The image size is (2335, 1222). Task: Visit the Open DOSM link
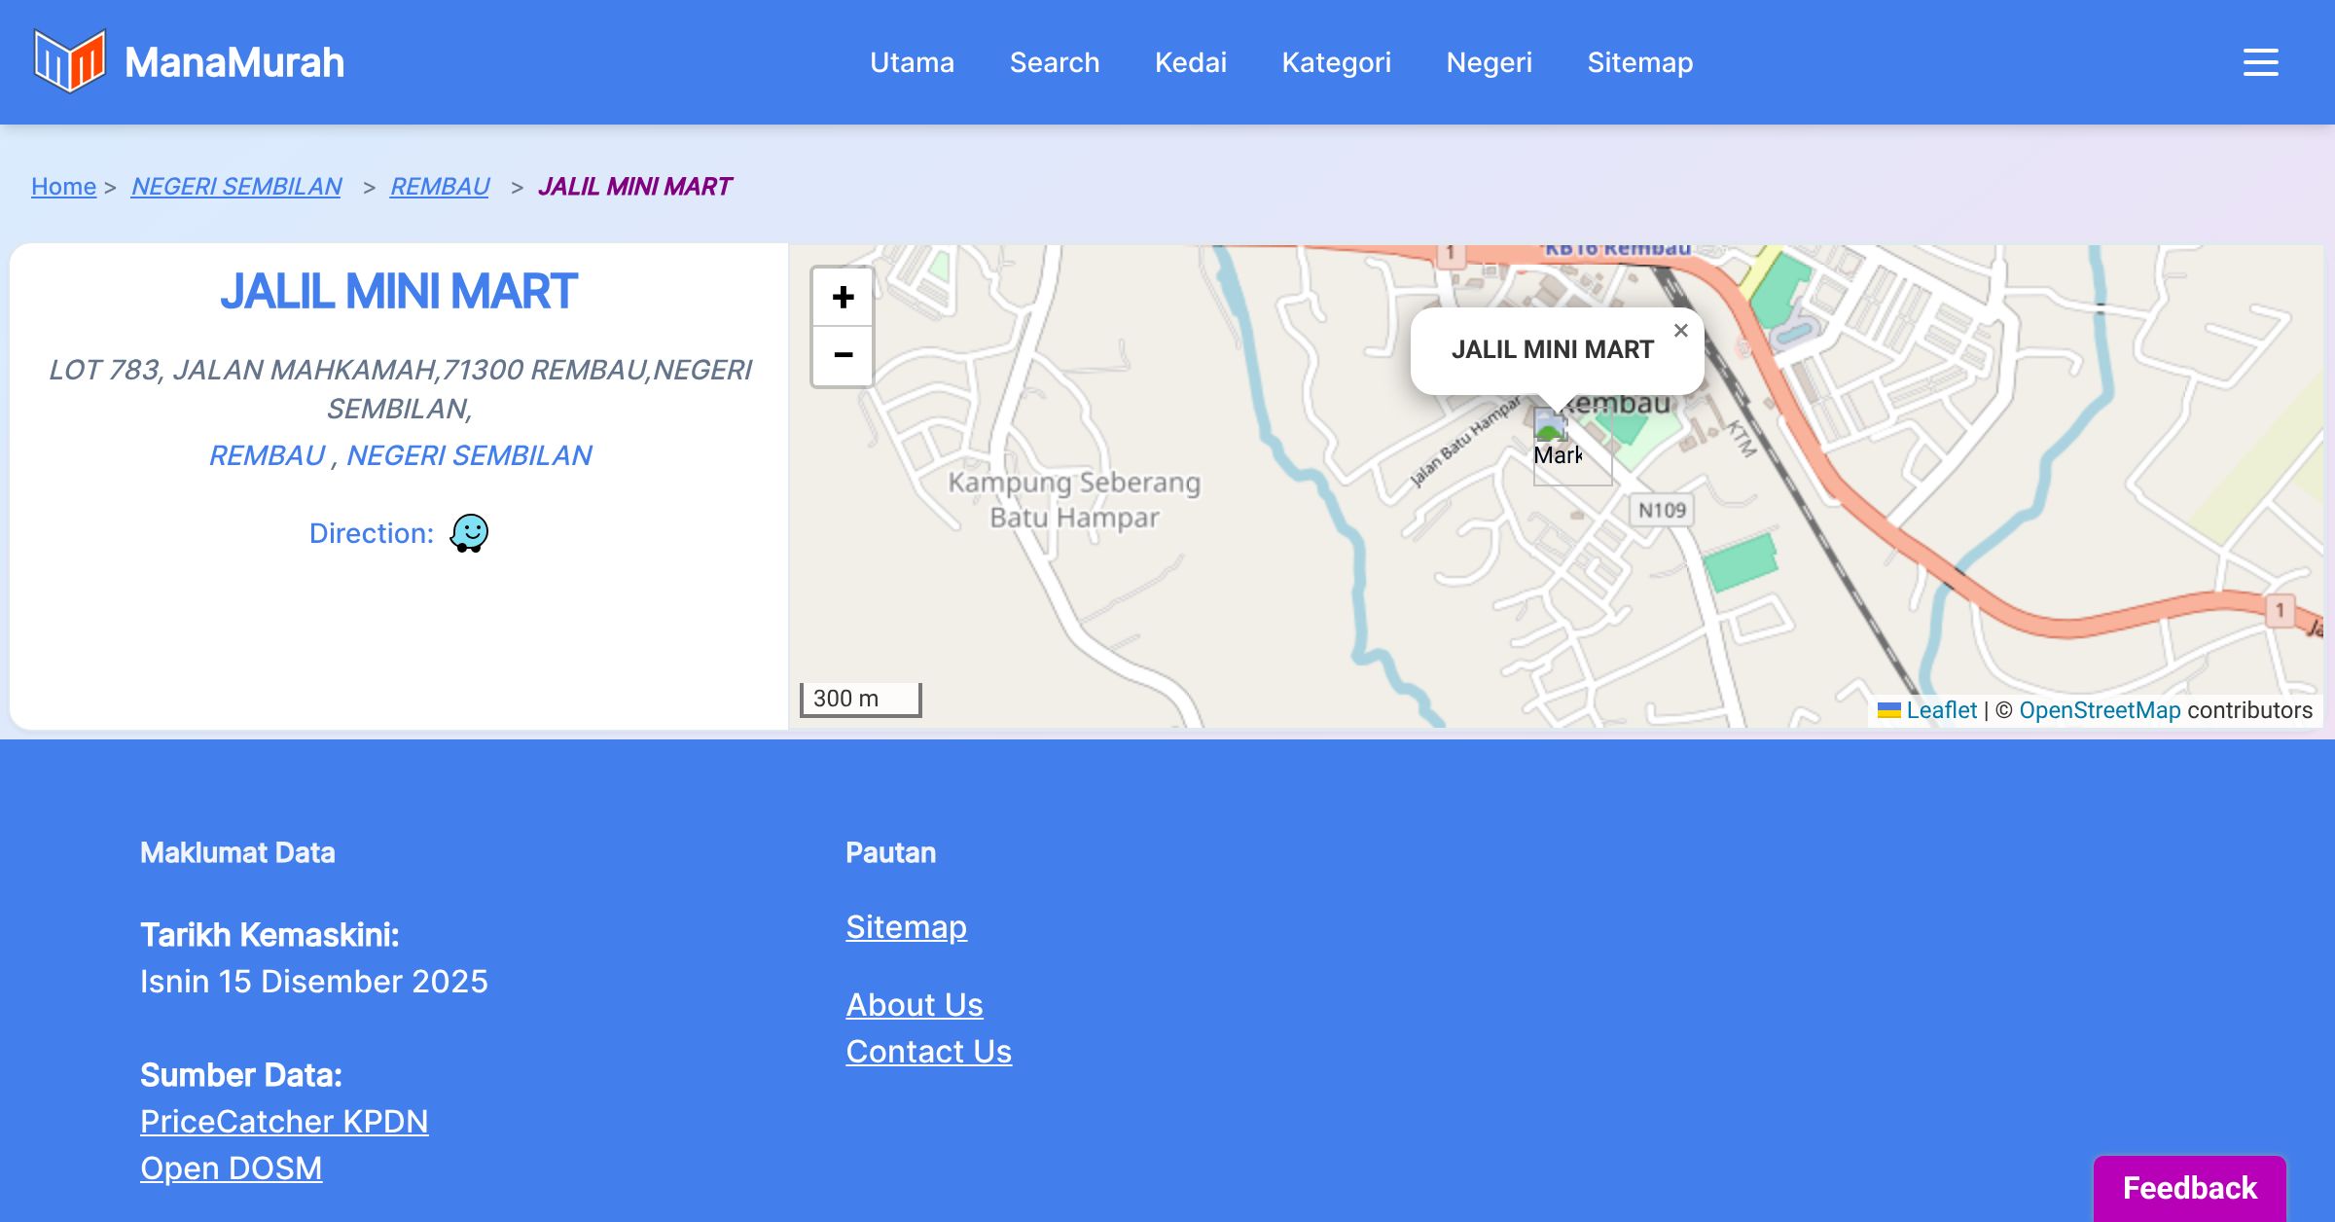[x=231, y=1168]
